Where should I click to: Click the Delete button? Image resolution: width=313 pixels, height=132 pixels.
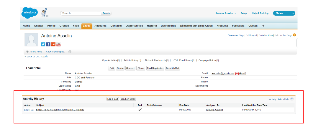point(120,68)
